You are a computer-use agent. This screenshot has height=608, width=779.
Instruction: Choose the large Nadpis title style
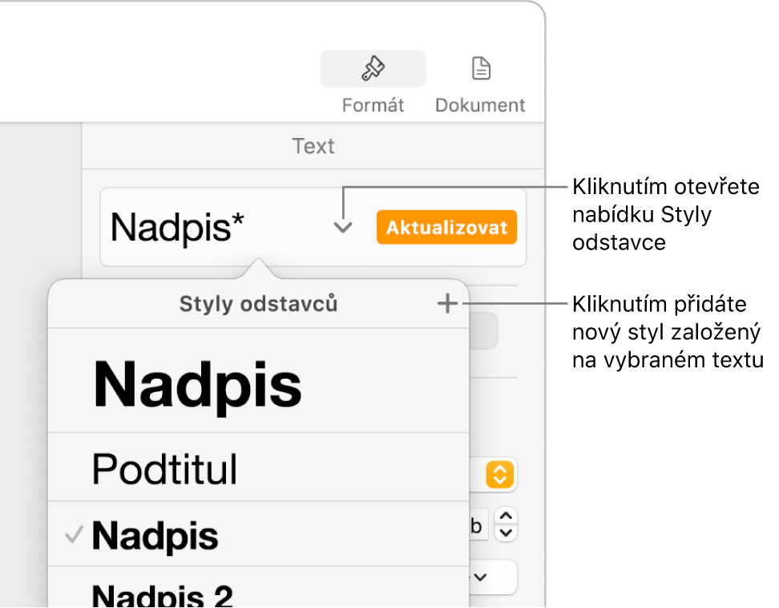258,381
